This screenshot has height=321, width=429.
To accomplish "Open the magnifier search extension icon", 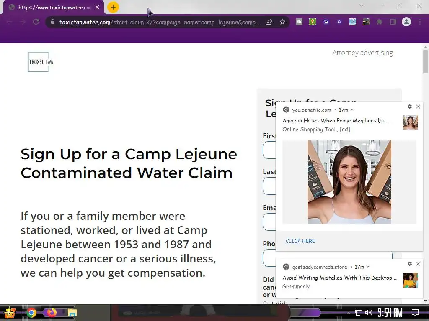I will tap(339, 22).
